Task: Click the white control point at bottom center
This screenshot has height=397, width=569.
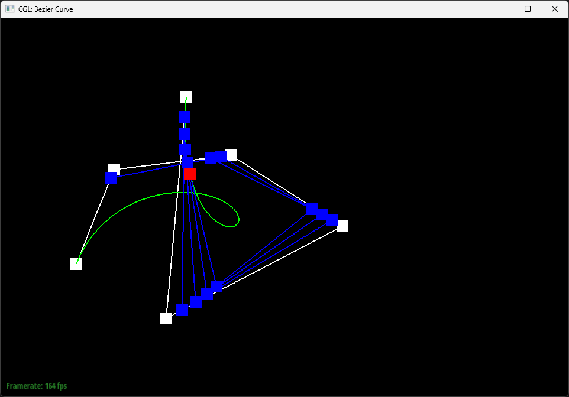Action: pos(166,318)
